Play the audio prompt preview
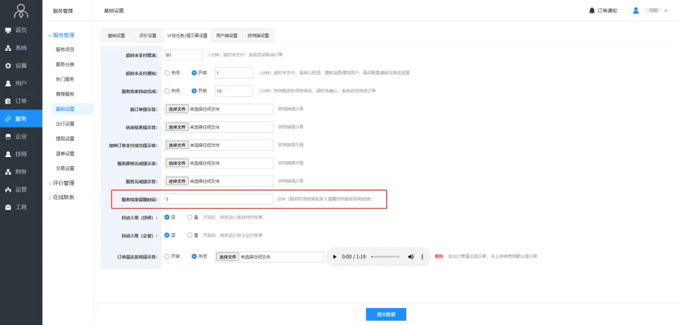Screen dimensions: 679x325 (x=334, y=256)
